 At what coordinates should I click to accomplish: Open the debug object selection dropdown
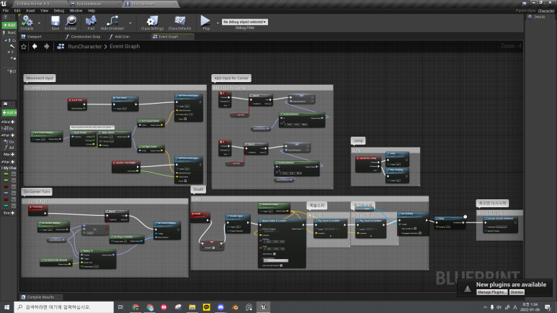tap(244, 22)
